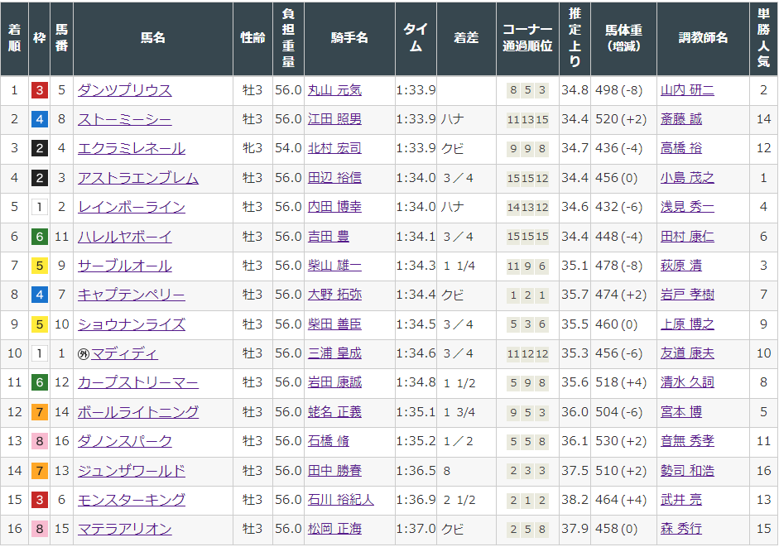
Task: Open jockey link 柴山 雄一
Action: pos(334,266)
